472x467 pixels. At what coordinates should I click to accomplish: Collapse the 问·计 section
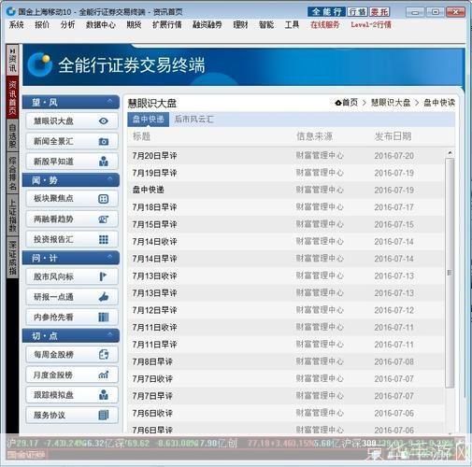click(109, 257)
